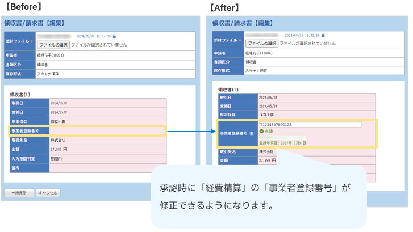Image resolution: width=413 pixels, height=232 pixels.
Task: Click 入力期間判定 value 期間内
Action: point(58,159)
